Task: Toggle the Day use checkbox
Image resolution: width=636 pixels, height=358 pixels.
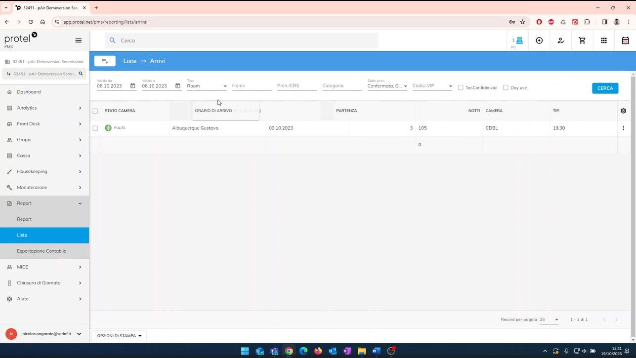Action: 506,88
